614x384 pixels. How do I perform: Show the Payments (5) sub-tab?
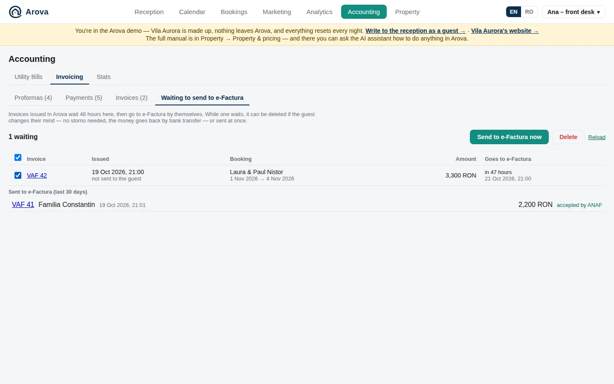point(84,98)
